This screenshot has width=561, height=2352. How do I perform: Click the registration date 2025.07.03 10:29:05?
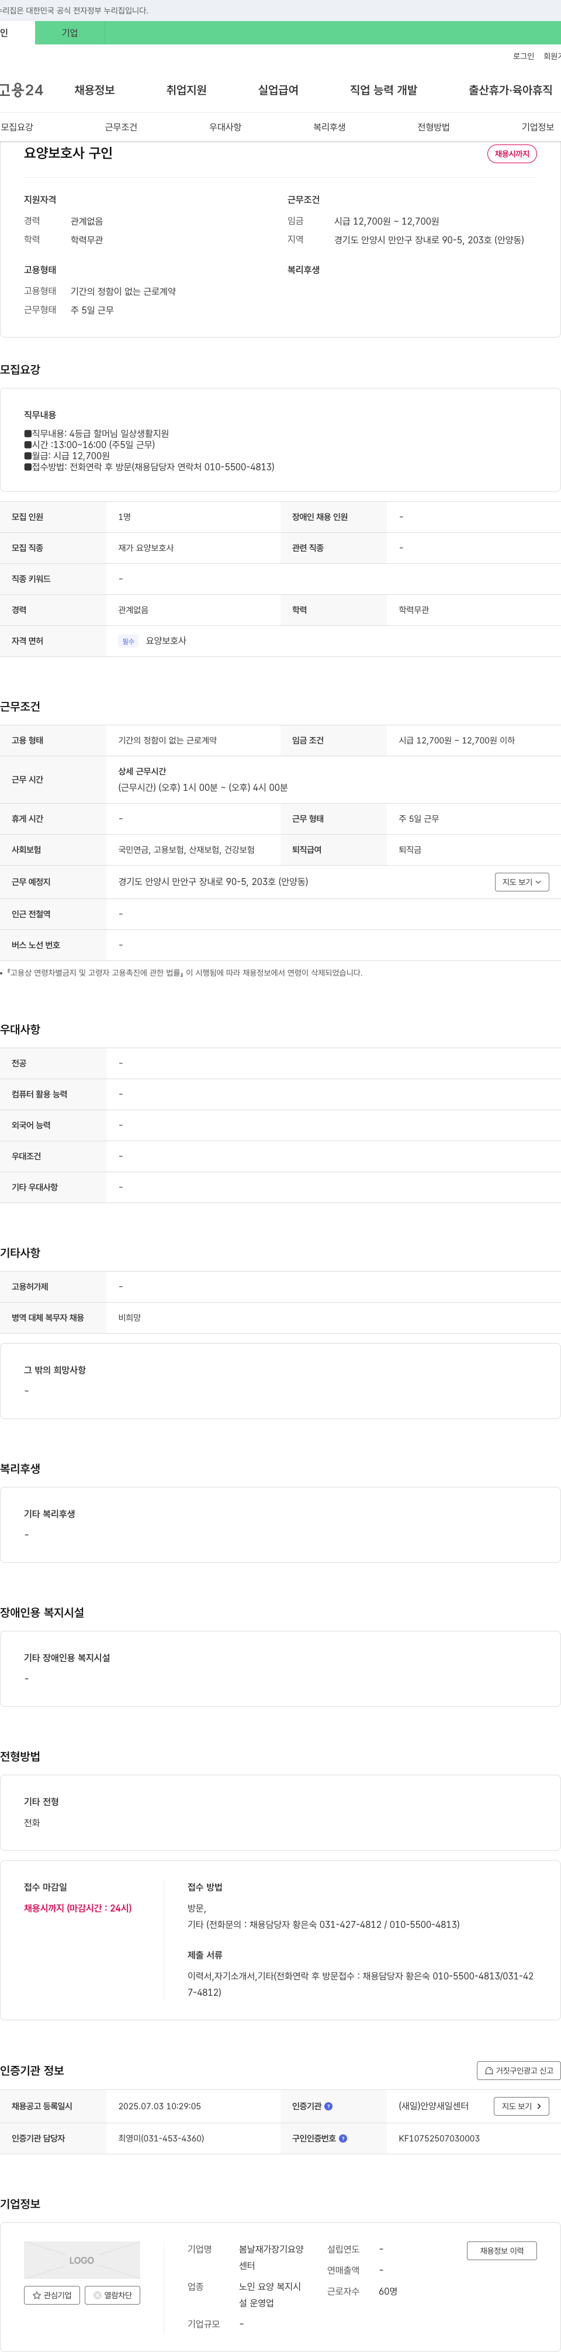pos(160,2106)
